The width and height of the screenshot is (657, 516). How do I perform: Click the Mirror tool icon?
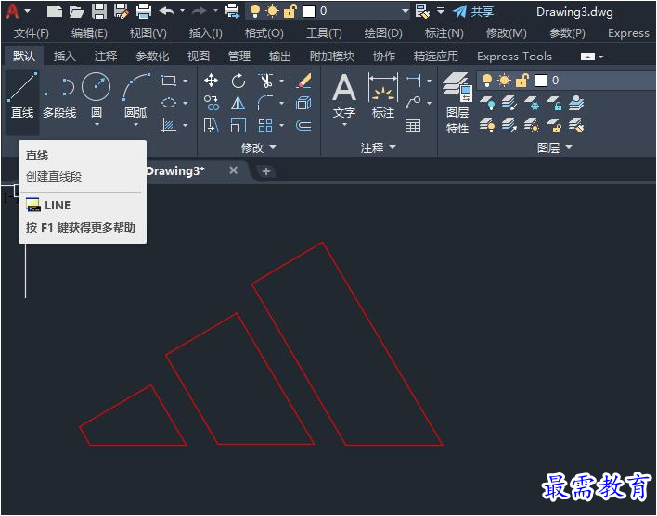pyautogui.click(x=238, y=103)
